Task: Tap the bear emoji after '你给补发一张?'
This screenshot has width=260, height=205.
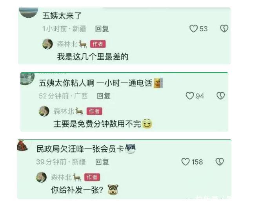Action: click(113, 190)
